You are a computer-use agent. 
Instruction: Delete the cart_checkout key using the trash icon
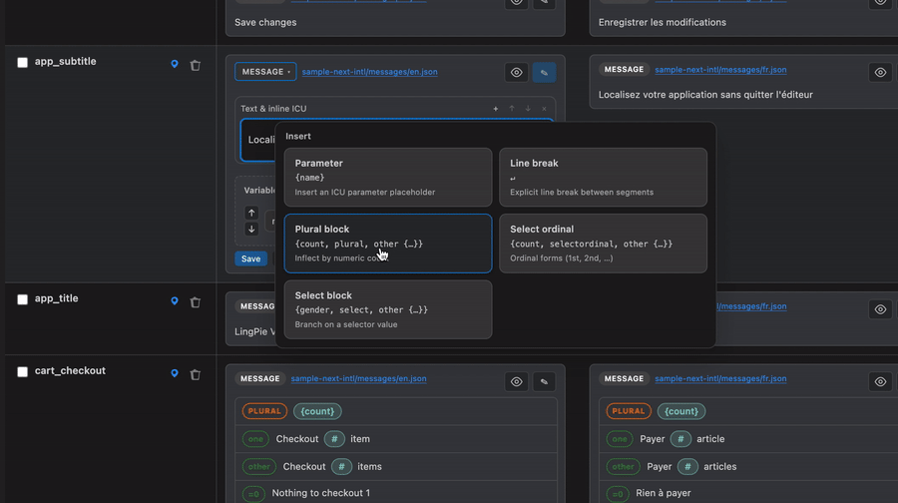(x=196, y=374)
